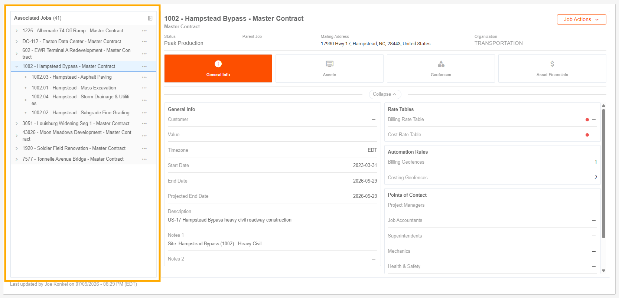The height and width of the screenshot is (298, 619).
Task: Select 7577 - Tonnelle Avenue Bridge - Master Contract
Action: coord(73,159)
